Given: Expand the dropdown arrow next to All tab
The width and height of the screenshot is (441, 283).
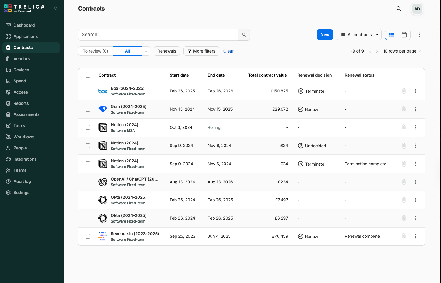Looking at the screenshot, I should pyautogui.click(x=146, y=51).
